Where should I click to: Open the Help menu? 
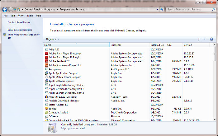pos(39,16)
